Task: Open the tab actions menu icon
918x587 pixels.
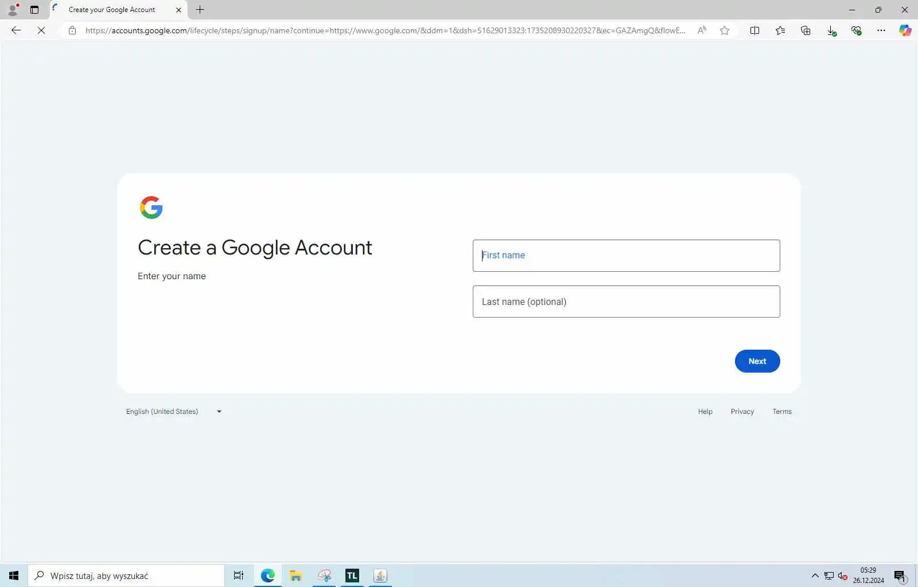Action: coord(34,10)
